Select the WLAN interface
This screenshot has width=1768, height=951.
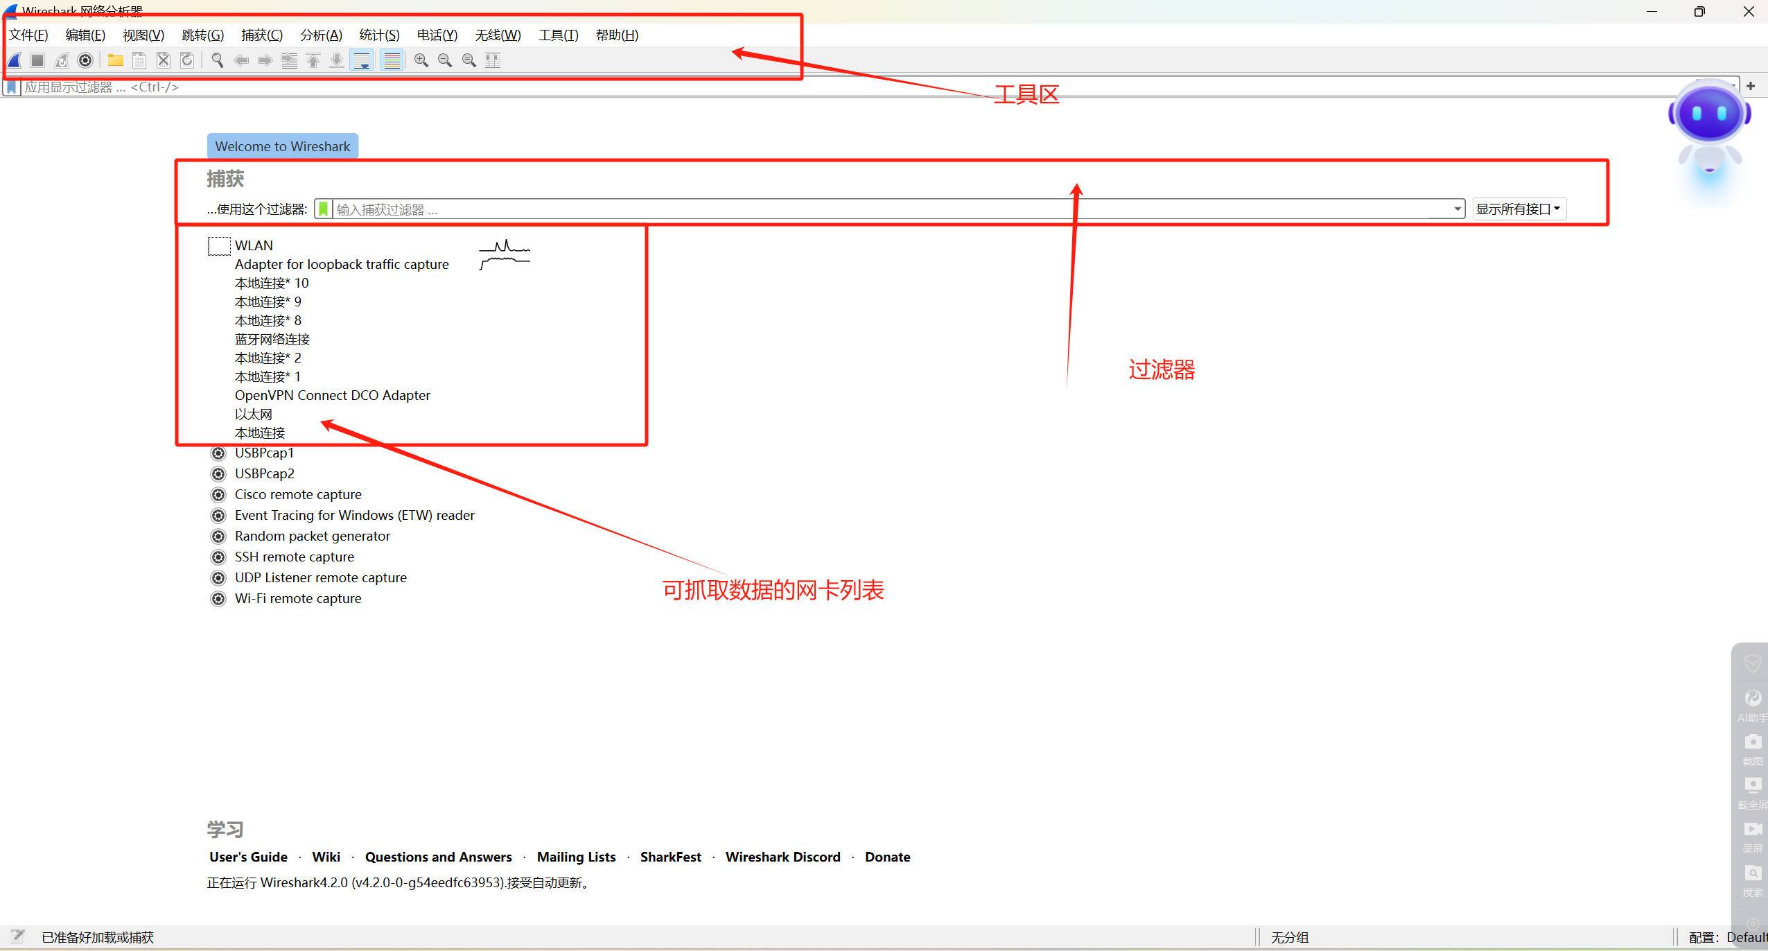click(x=254, y=245)
